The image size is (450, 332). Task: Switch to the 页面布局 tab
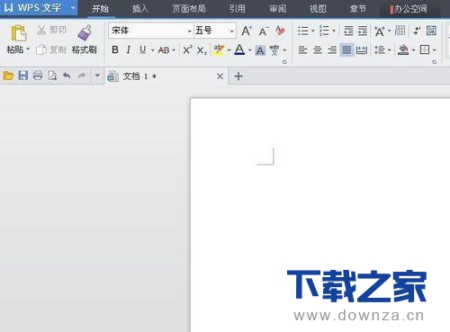coord(189,9)
